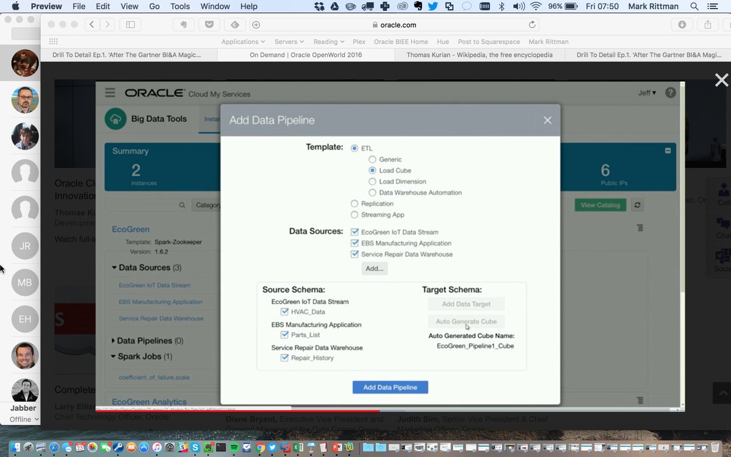Click the Google Drive menu bar icon
This screenshot has height=457, width=731.
(x=334, y=6)
